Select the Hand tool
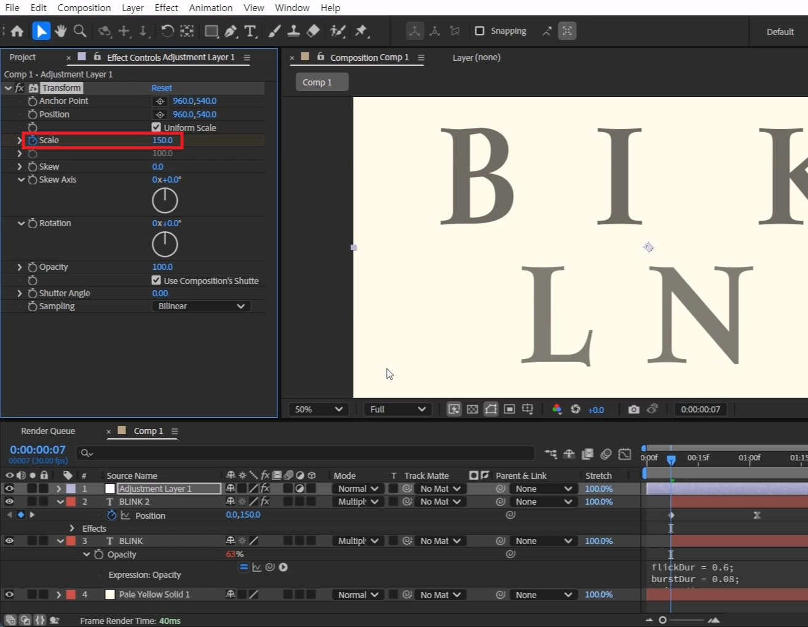 [60, 31]
